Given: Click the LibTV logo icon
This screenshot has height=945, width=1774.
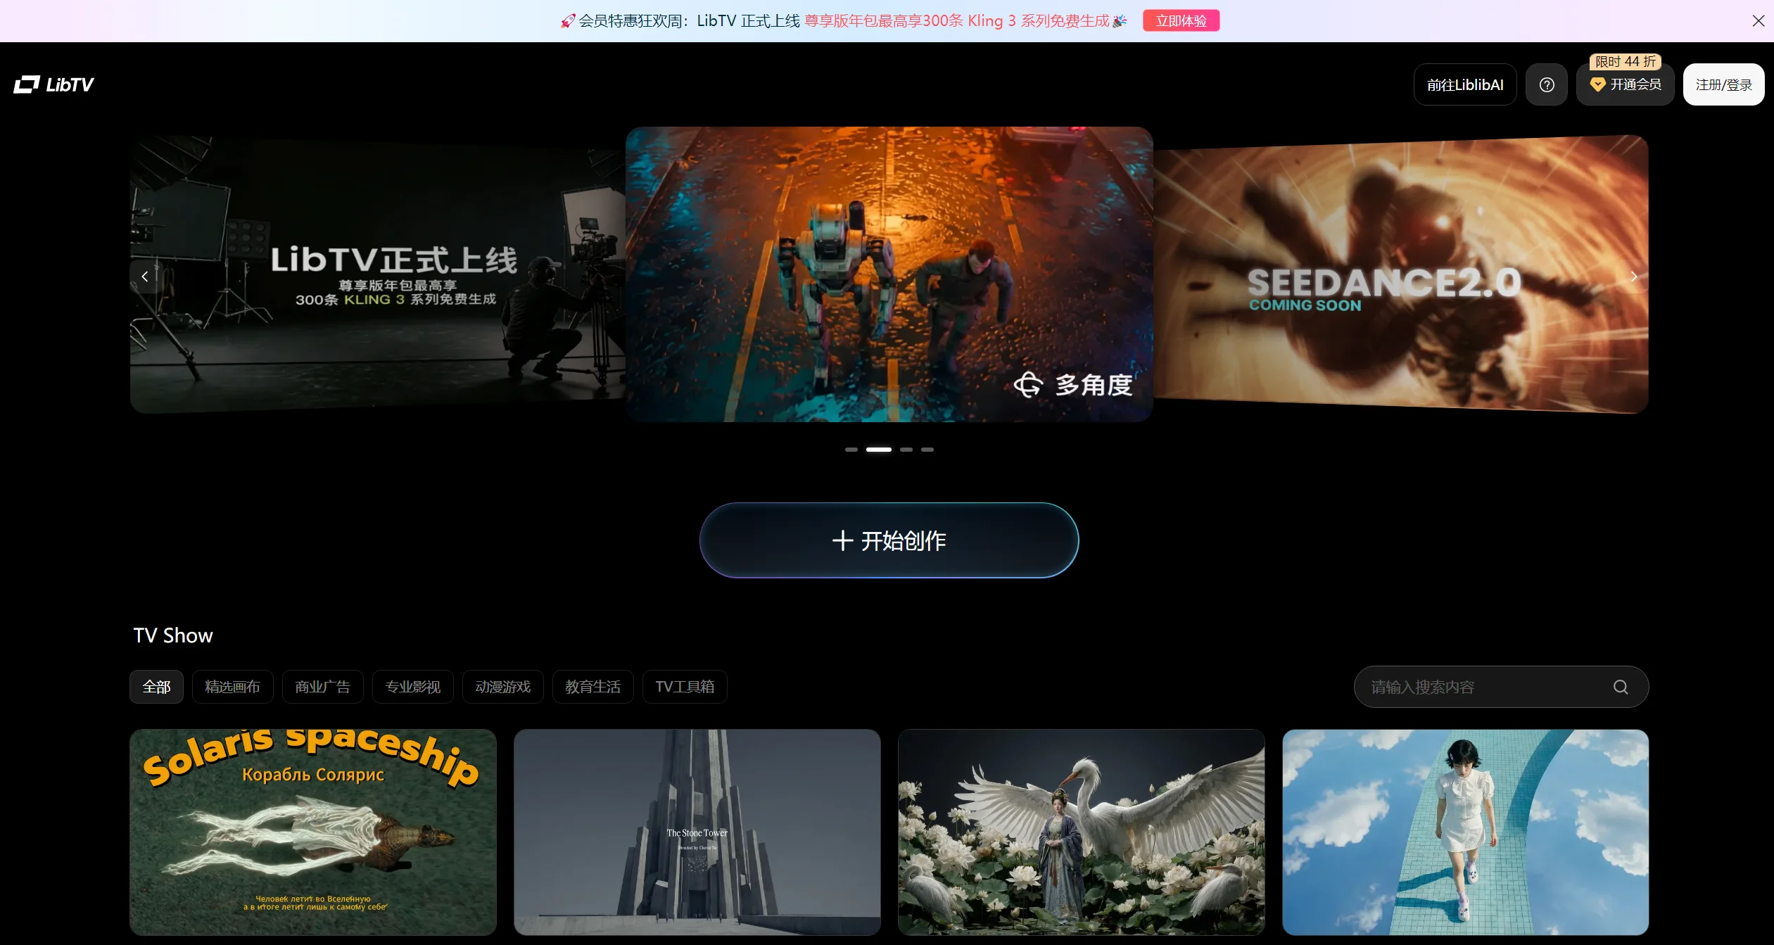Looking at the screenshot, I should pyautogui.click(x=27, y=84).
